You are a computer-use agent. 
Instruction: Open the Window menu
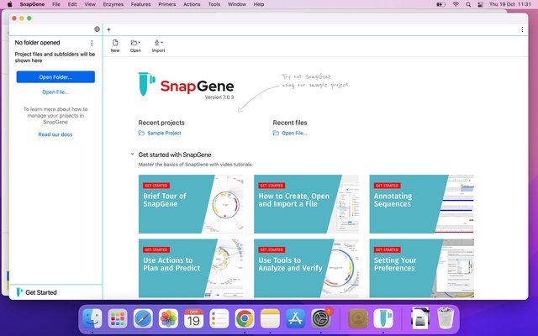(x=237, y=4)
